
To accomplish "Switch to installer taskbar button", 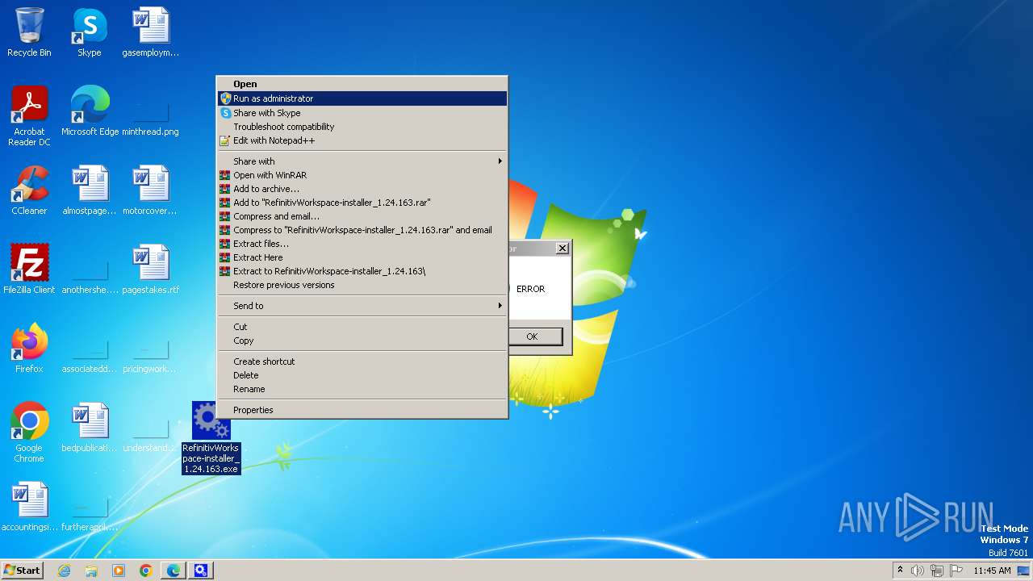I will tap(201, 571).
